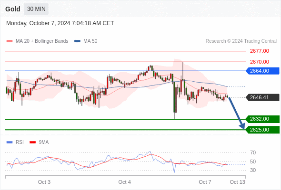Select the MA 50 legend label
The image size is (281, 190).
click(90, 41)
